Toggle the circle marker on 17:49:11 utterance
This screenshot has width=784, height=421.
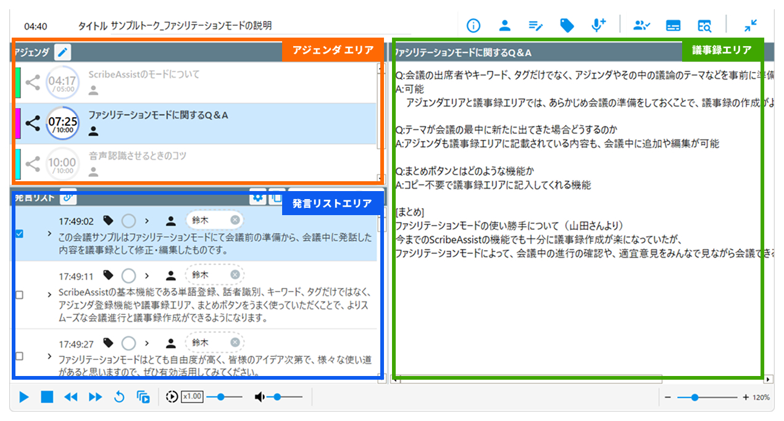coord(128,276)
